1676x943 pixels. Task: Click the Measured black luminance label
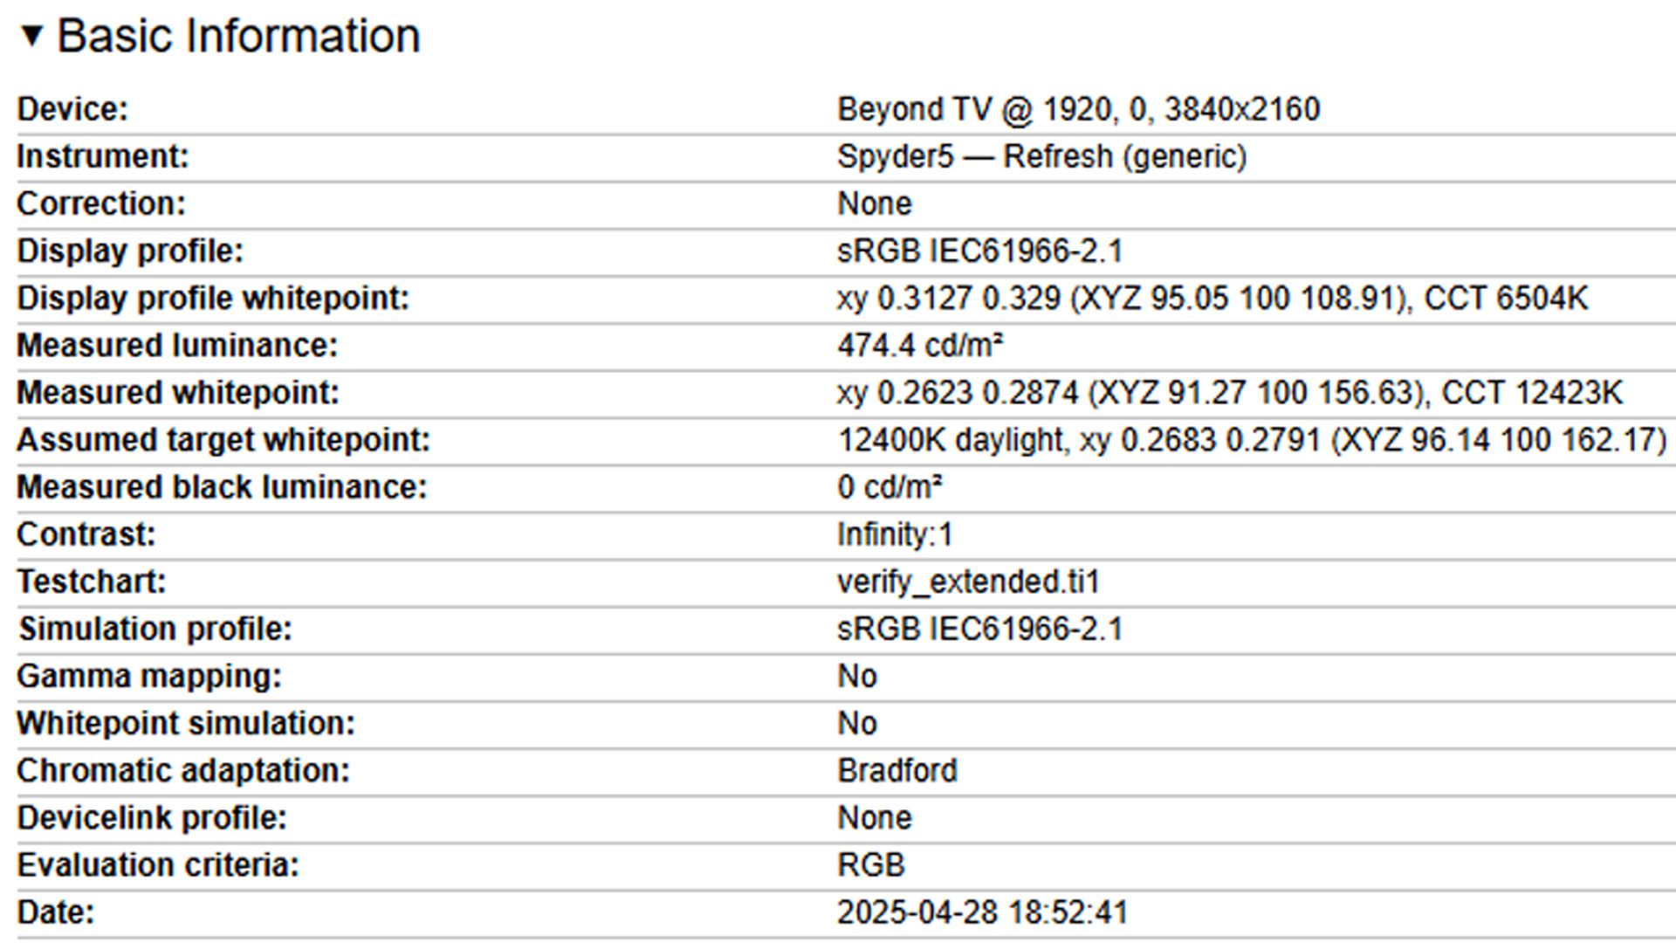[222, 486]
